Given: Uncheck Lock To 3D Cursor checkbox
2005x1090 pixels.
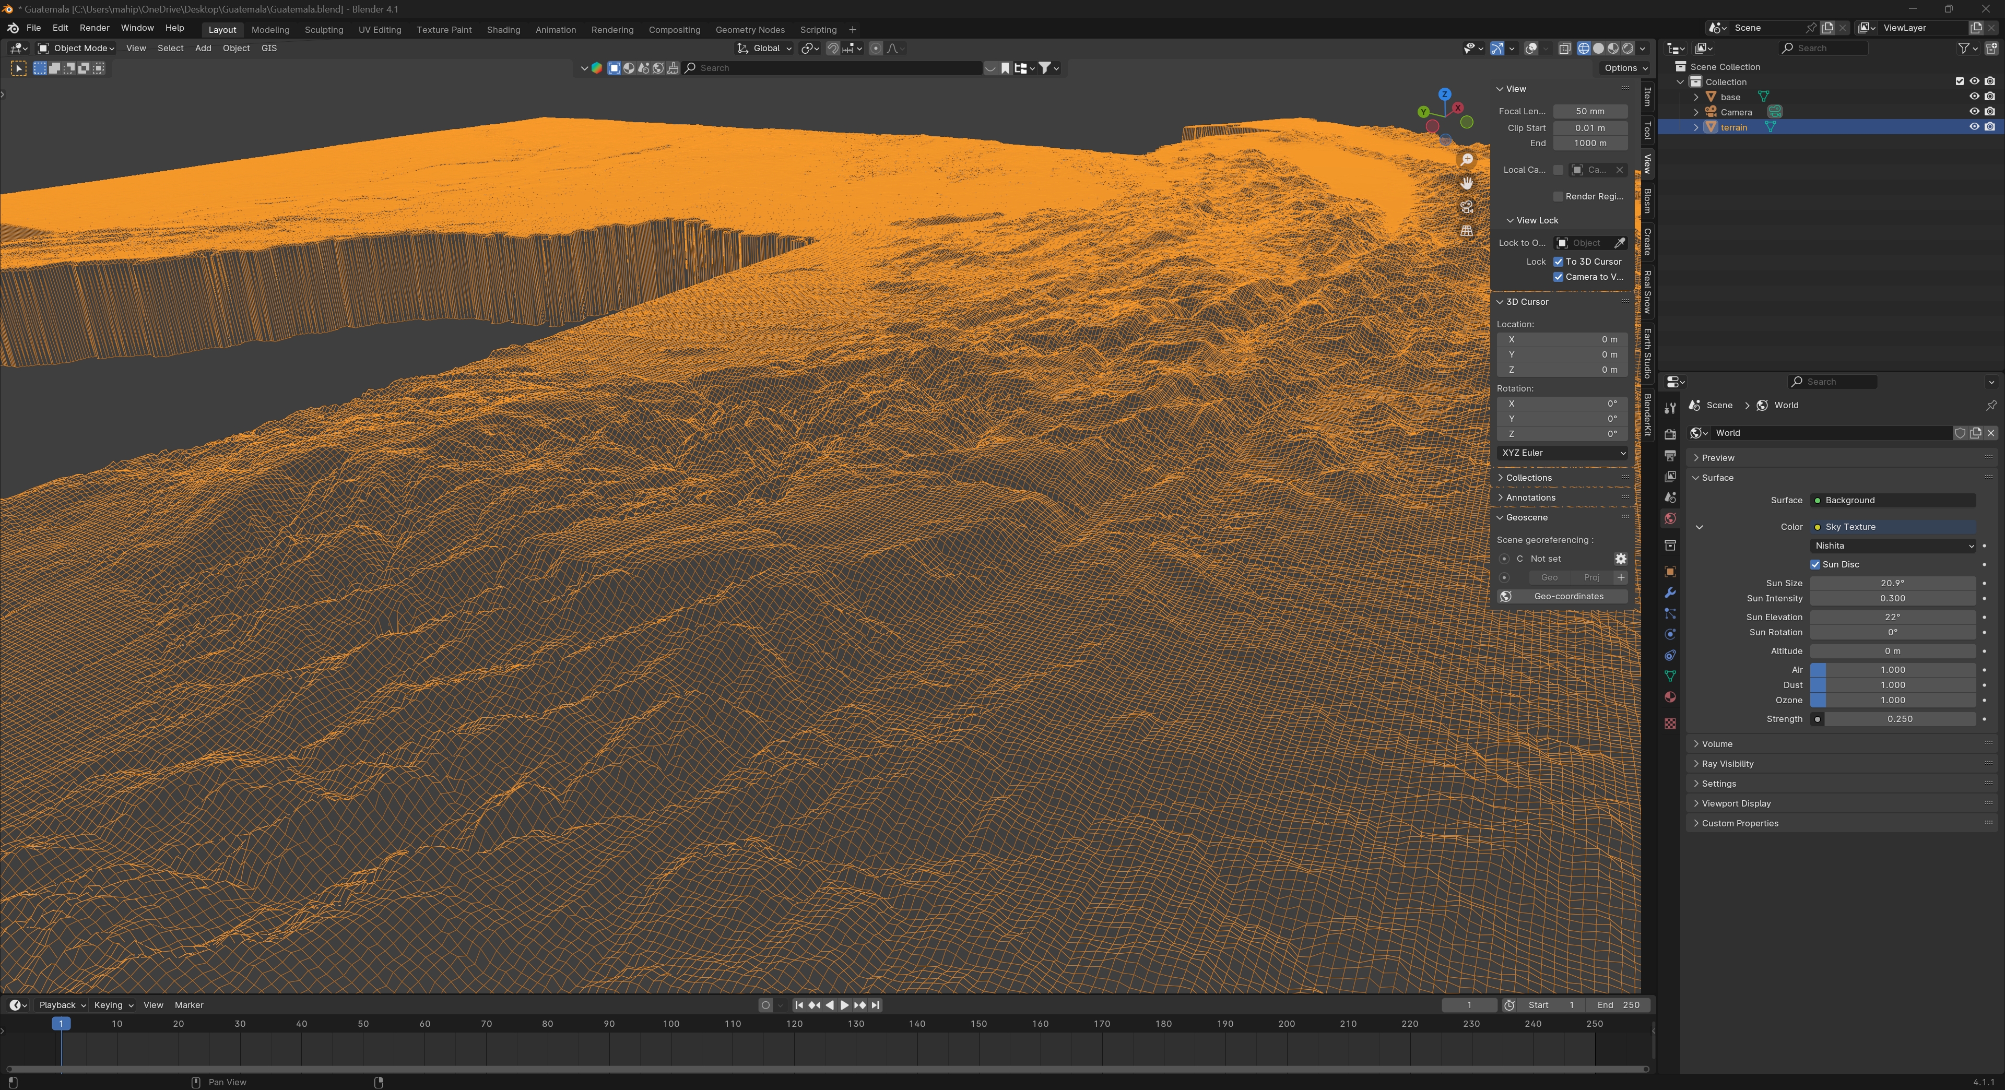Looking at the screenshot, I should coord(1558,262).
